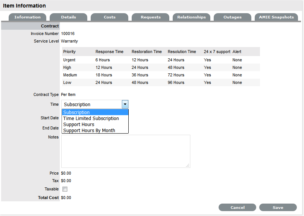
Task: Click the Save button
Action: click(278, 207)
